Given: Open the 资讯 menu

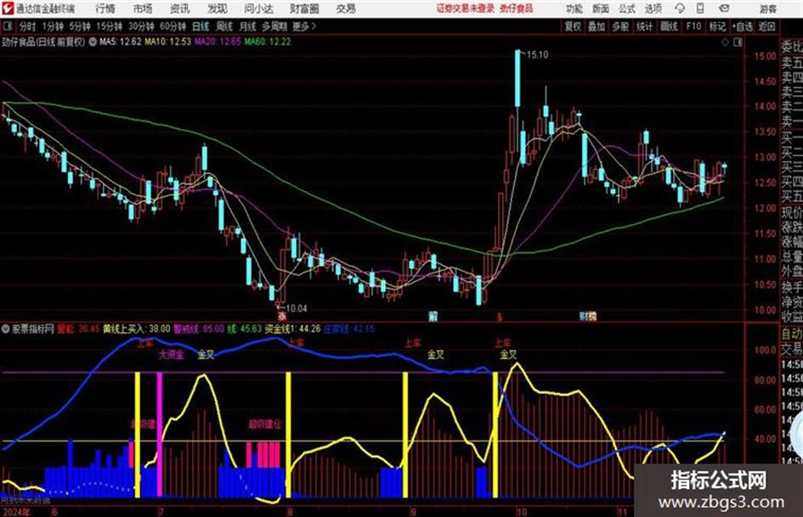Looking at the screenshot, I should (179, 8).
